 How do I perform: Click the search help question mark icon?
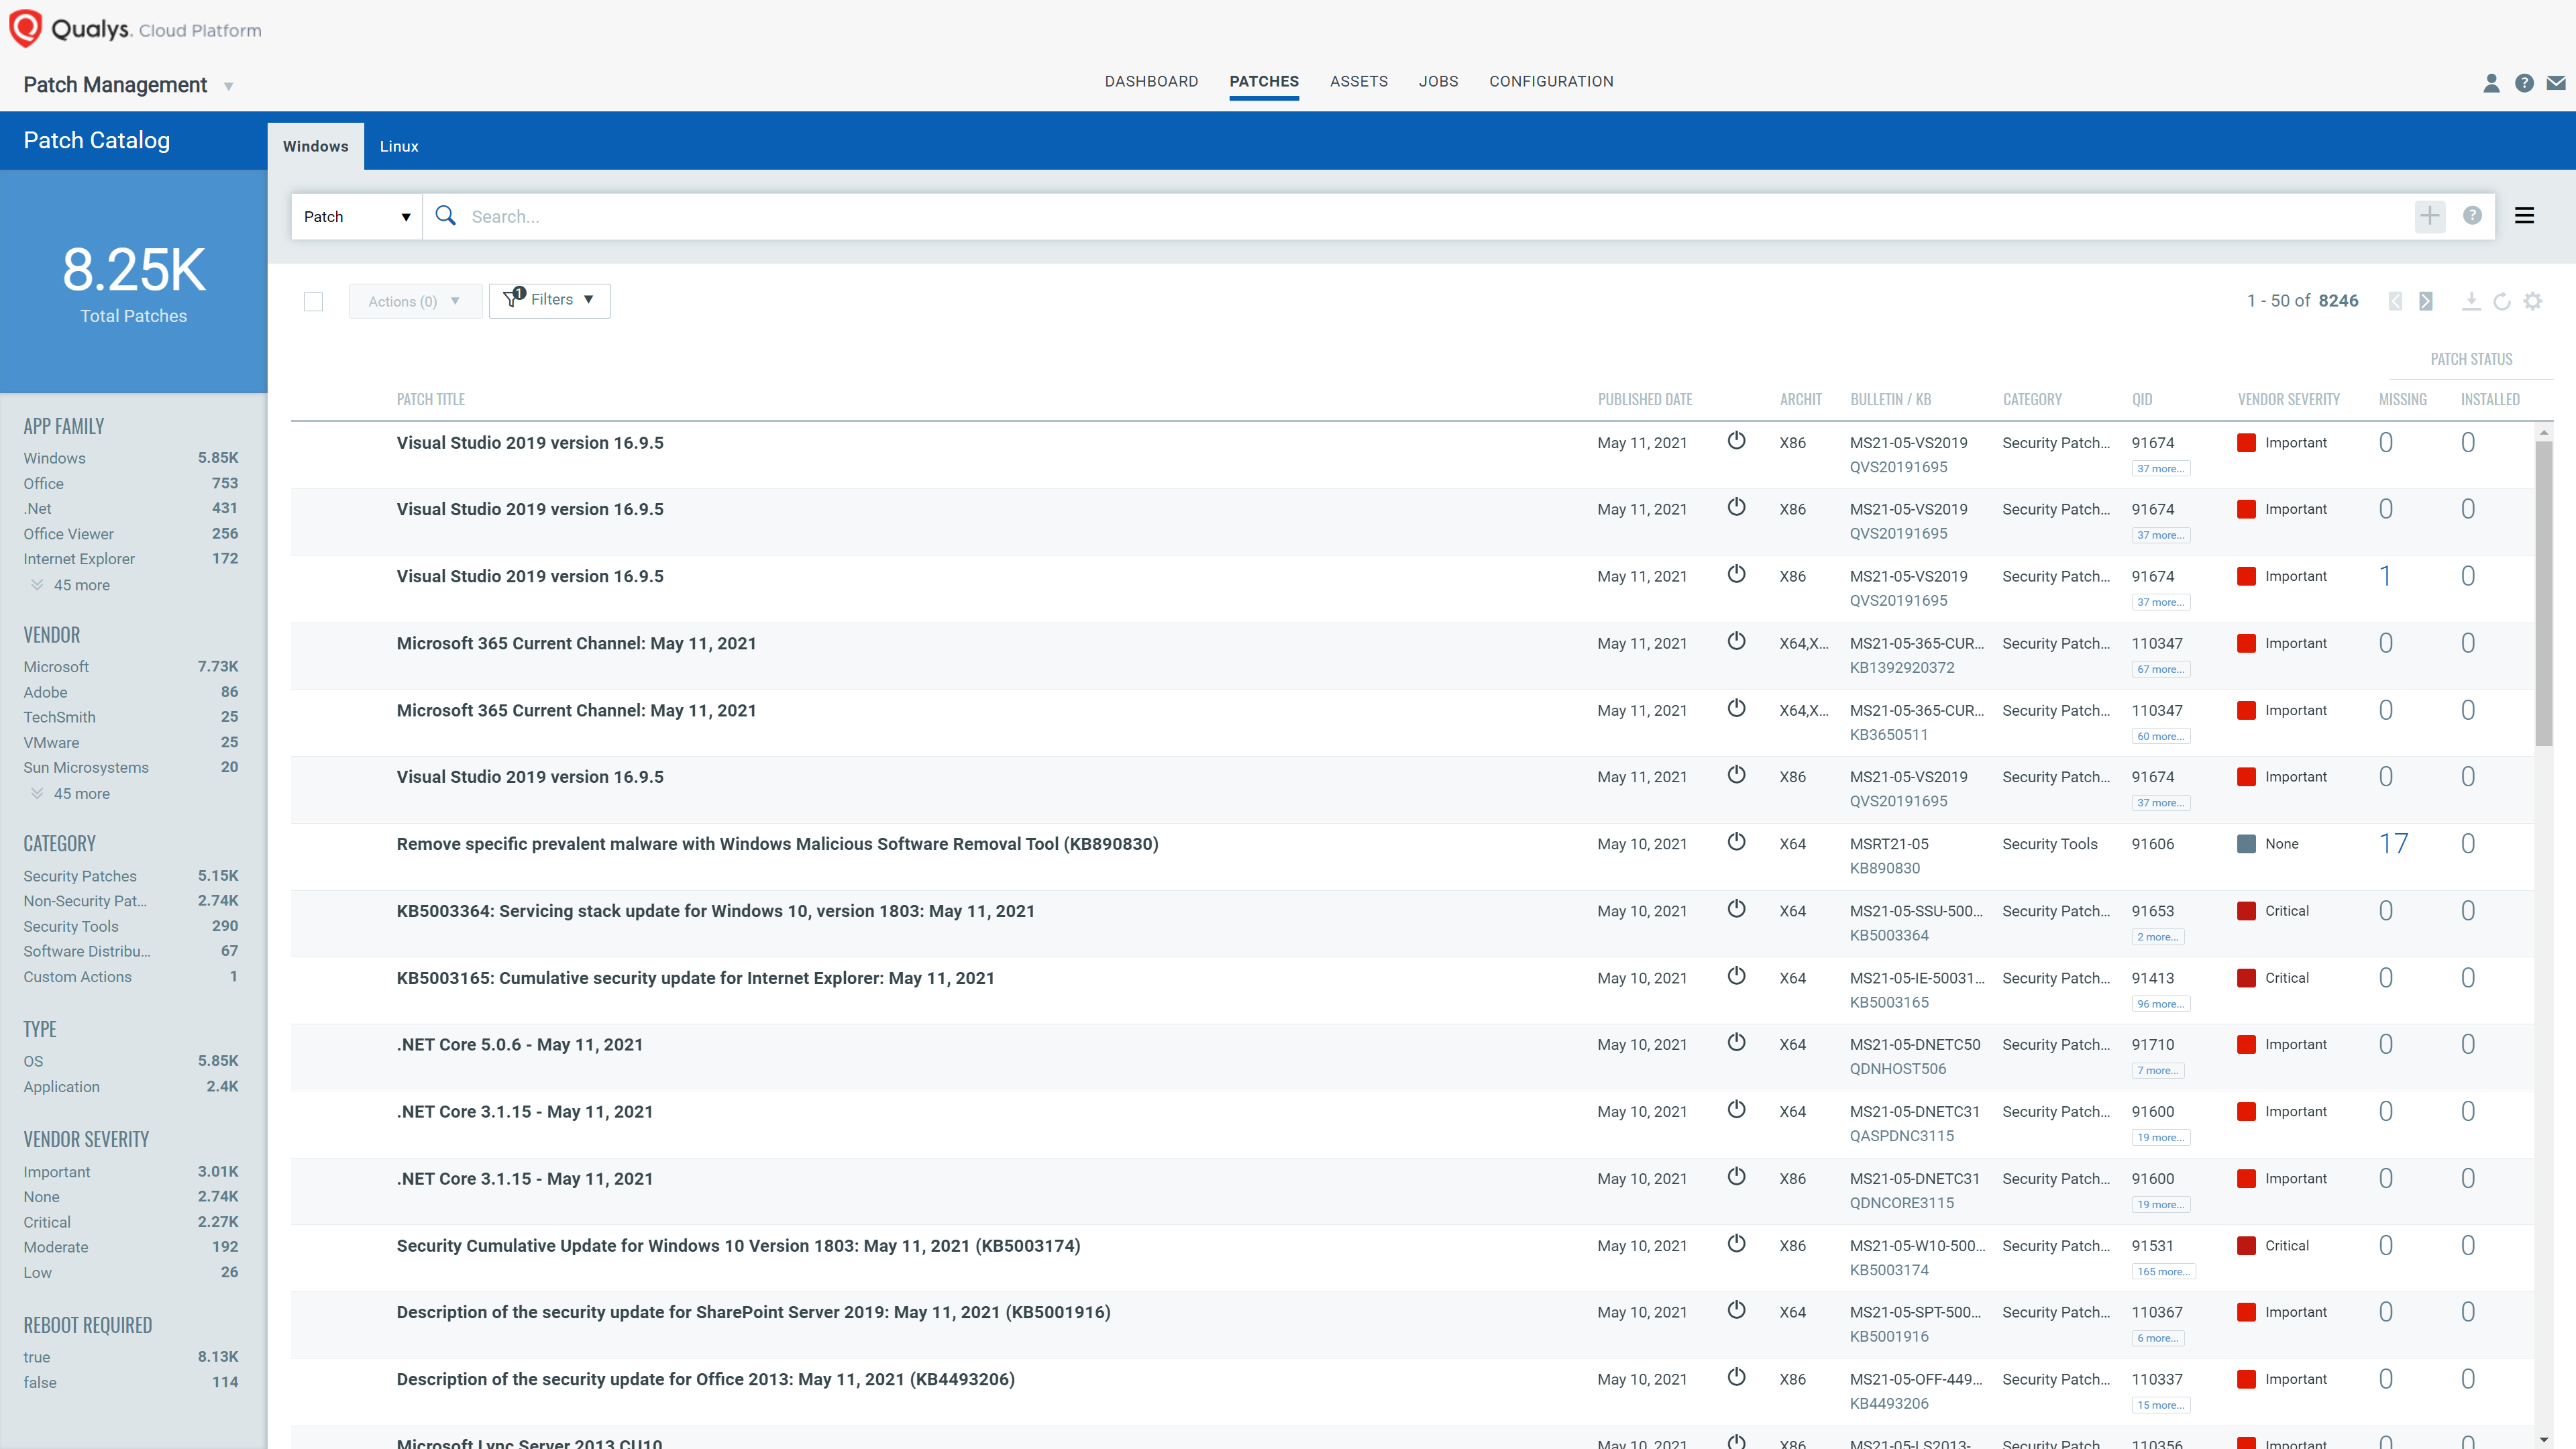click(x=2473, y=216)
